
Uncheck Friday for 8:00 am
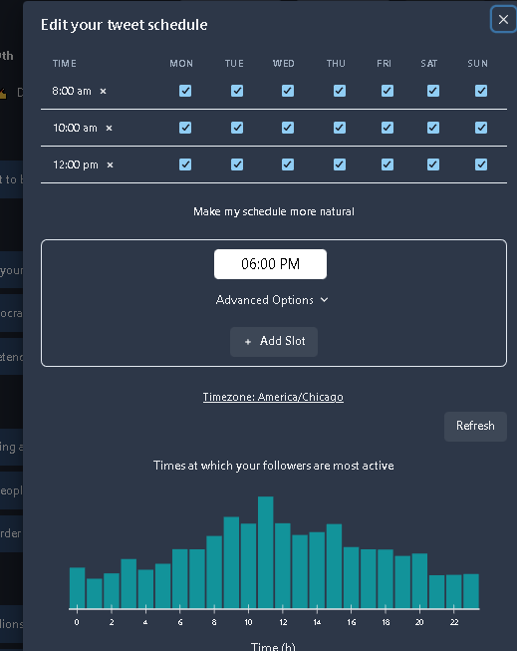click(388, 91)
